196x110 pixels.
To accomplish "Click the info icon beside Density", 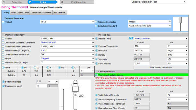I will (x=97, y=55).
